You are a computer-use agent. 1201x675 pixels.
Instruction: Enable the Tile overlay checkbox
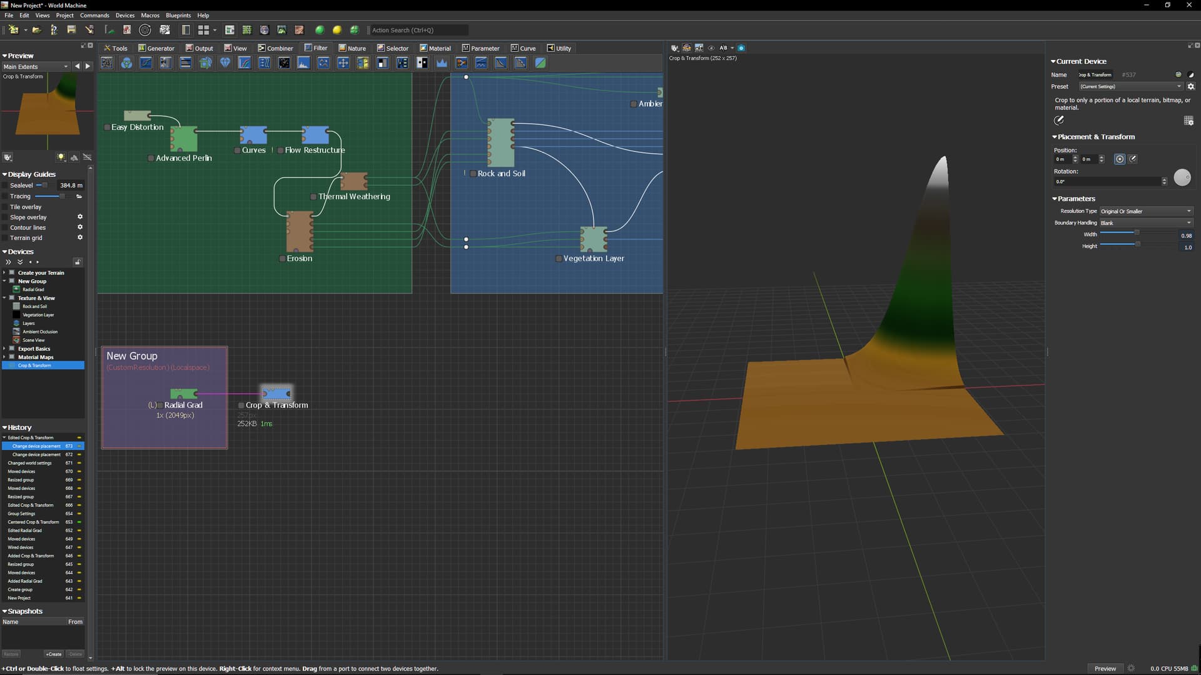click(6, 207)
